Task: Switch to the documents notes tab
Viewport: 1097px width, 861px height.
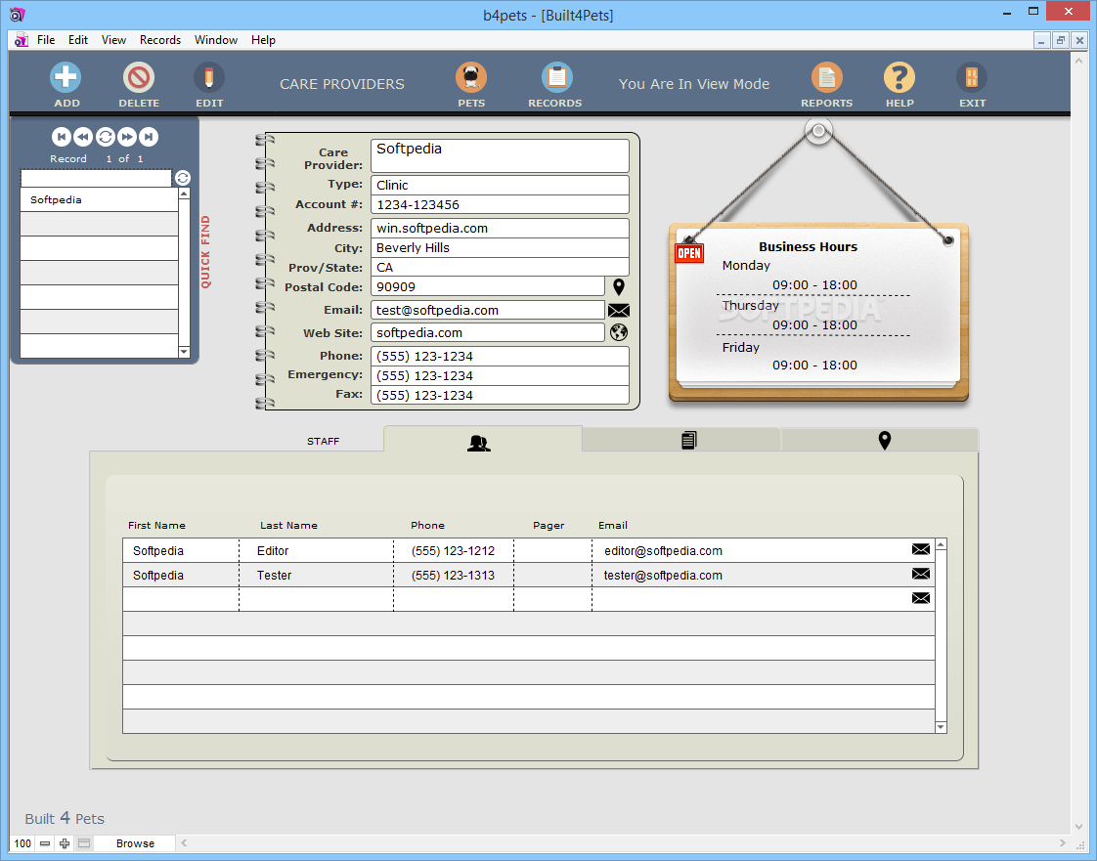Action: pyautogui.click(x=681, y=440)
